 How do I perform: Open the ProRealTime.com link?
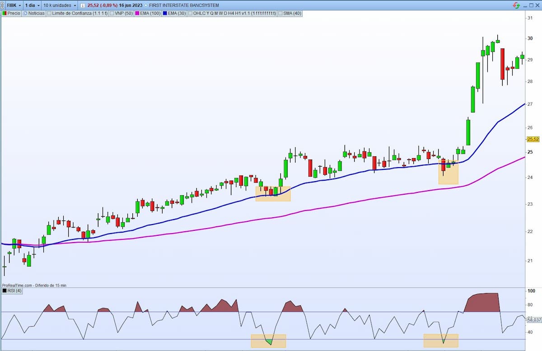point(17,285)
